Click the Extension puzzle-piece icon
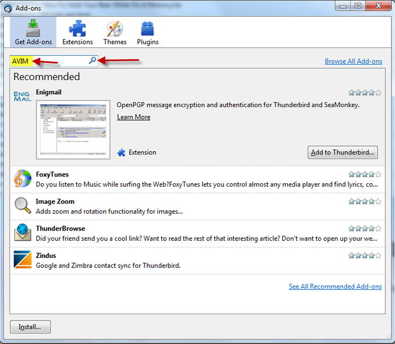 [x=121, y=152]
